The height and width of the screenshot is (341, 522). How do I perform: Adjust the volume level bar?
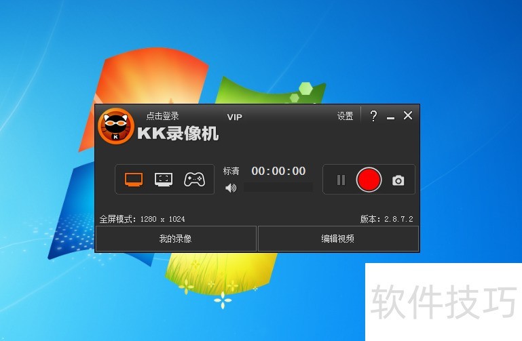click(x=278, y=187)
